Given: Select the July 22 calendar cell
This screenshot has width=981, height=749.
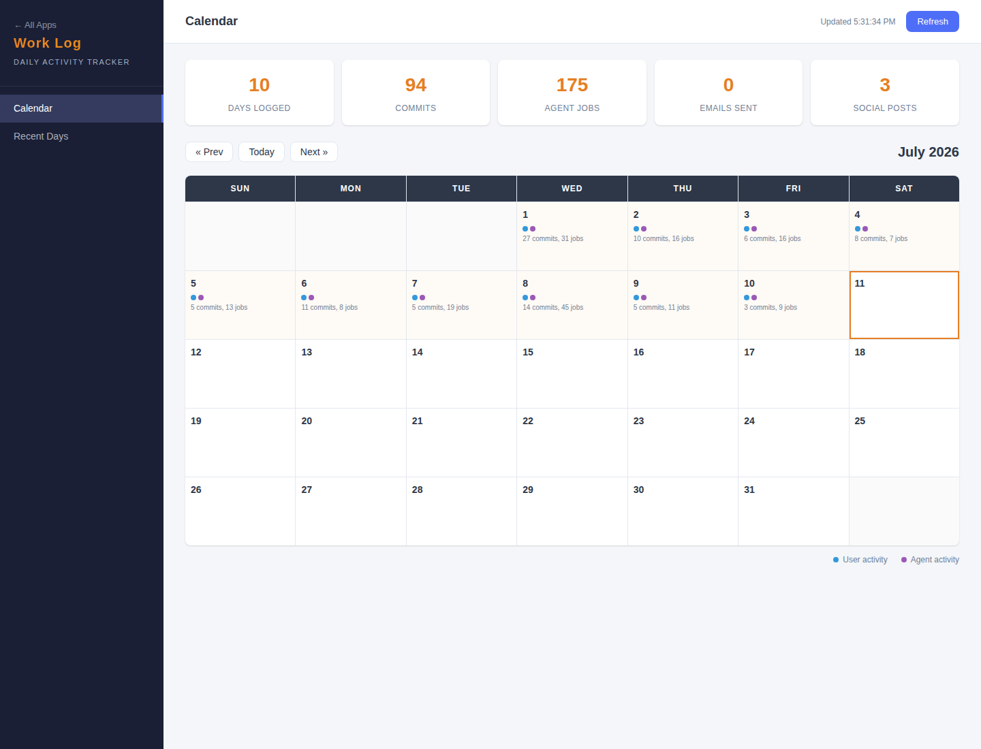Looking at the screenshot, I should coord(572,443).
